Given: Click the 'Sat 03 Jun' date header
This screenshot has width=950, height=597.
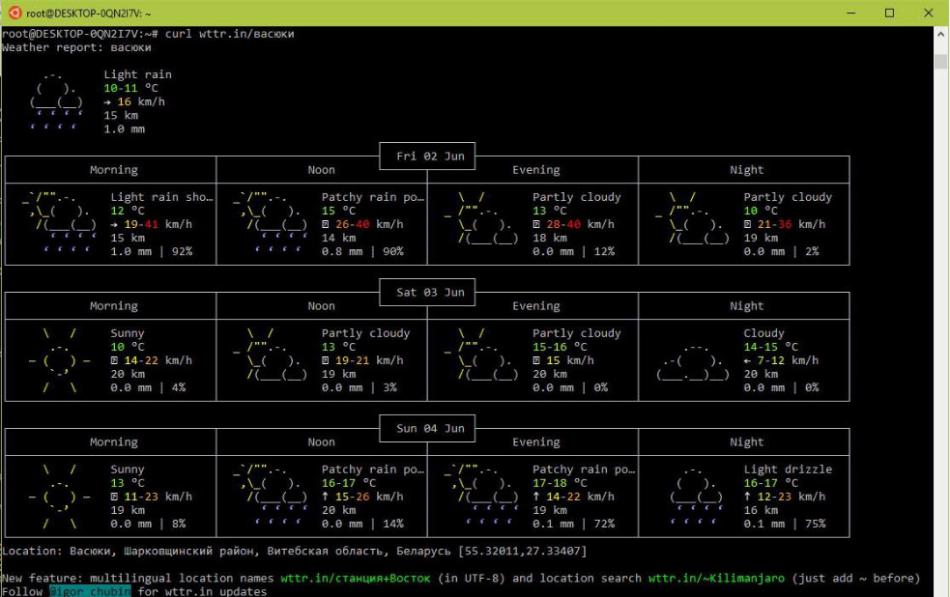Looking at the screenshot, I should pos(430,293).
